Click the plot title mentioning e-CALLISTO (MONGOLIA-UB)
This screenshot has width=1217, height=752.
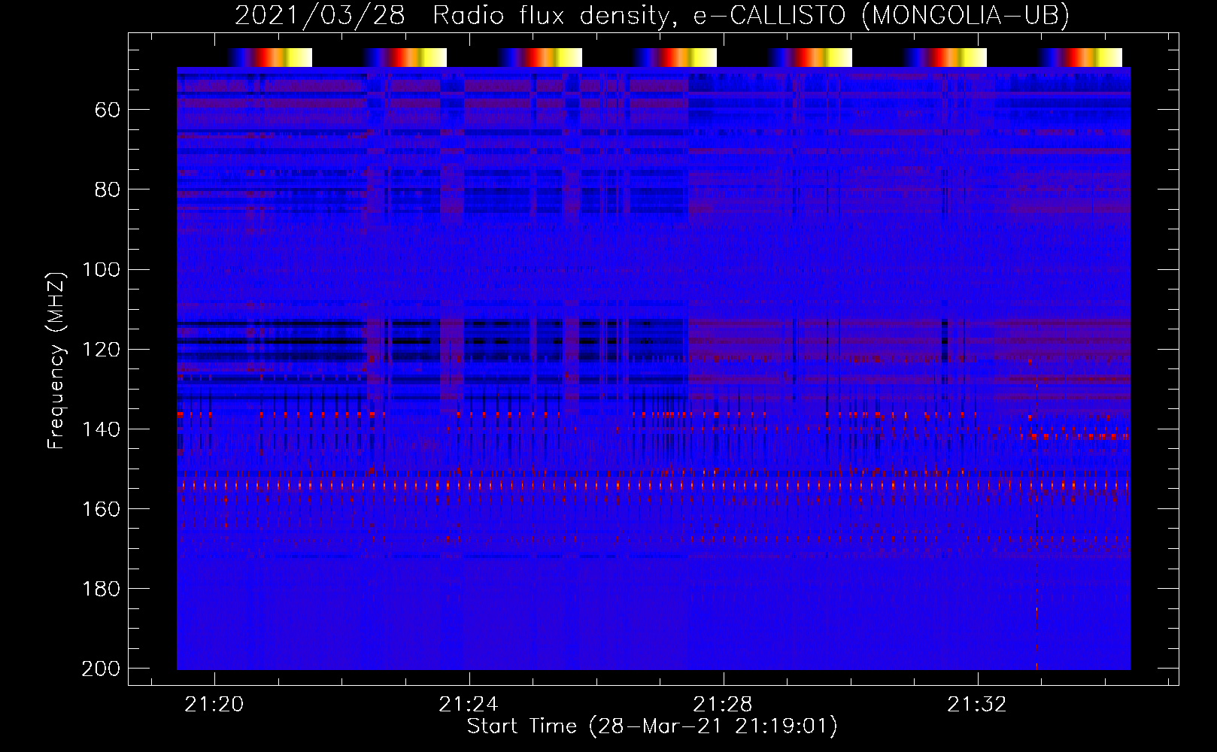(652, 15)
